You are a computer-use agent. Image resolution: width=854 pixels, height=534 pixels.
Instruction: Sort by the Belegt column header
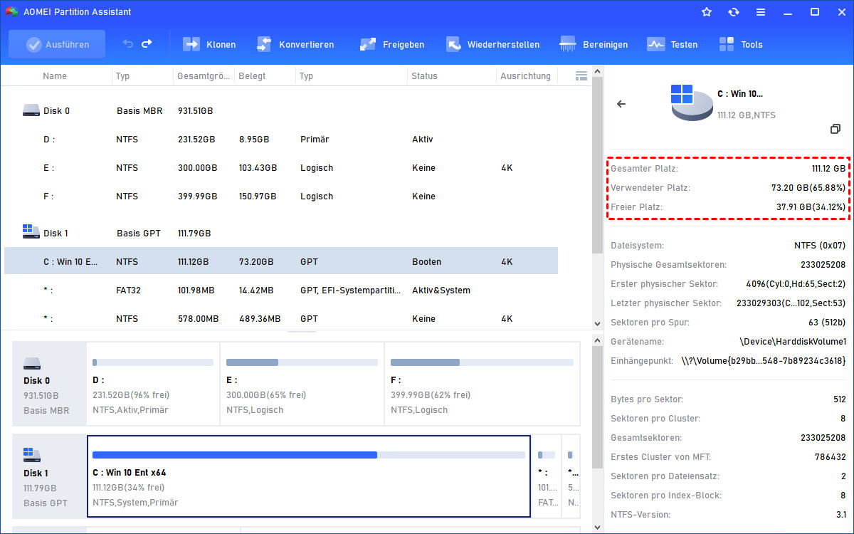[252, 75]
